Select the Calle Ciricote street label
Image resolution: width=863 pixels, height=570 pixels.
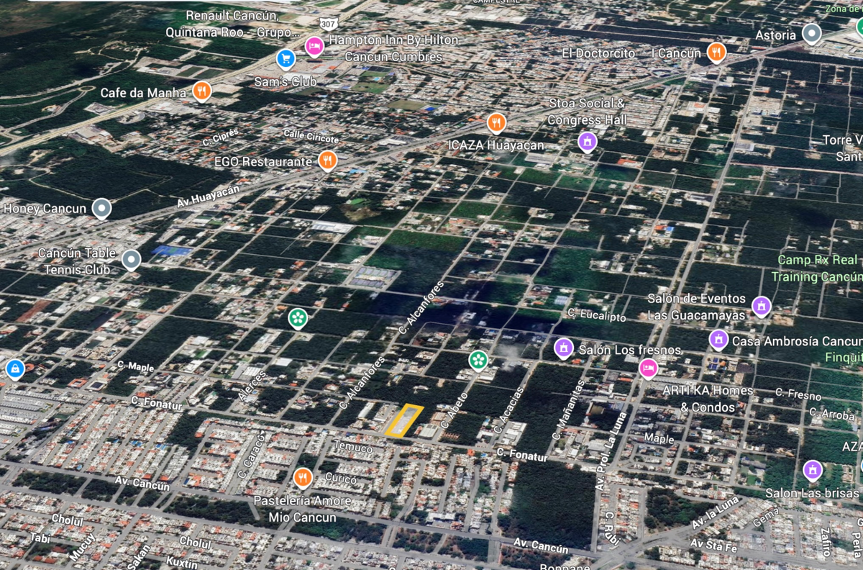click(x=311, y=135)
